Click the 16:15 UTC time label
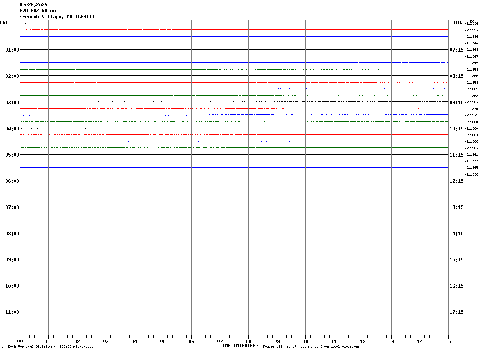 point(456,286)
